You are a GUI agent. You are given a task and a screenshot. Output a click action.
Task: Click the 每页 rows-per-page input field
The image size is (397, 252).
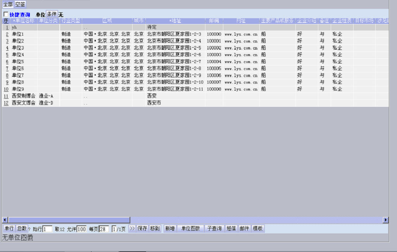click(104, 229)
